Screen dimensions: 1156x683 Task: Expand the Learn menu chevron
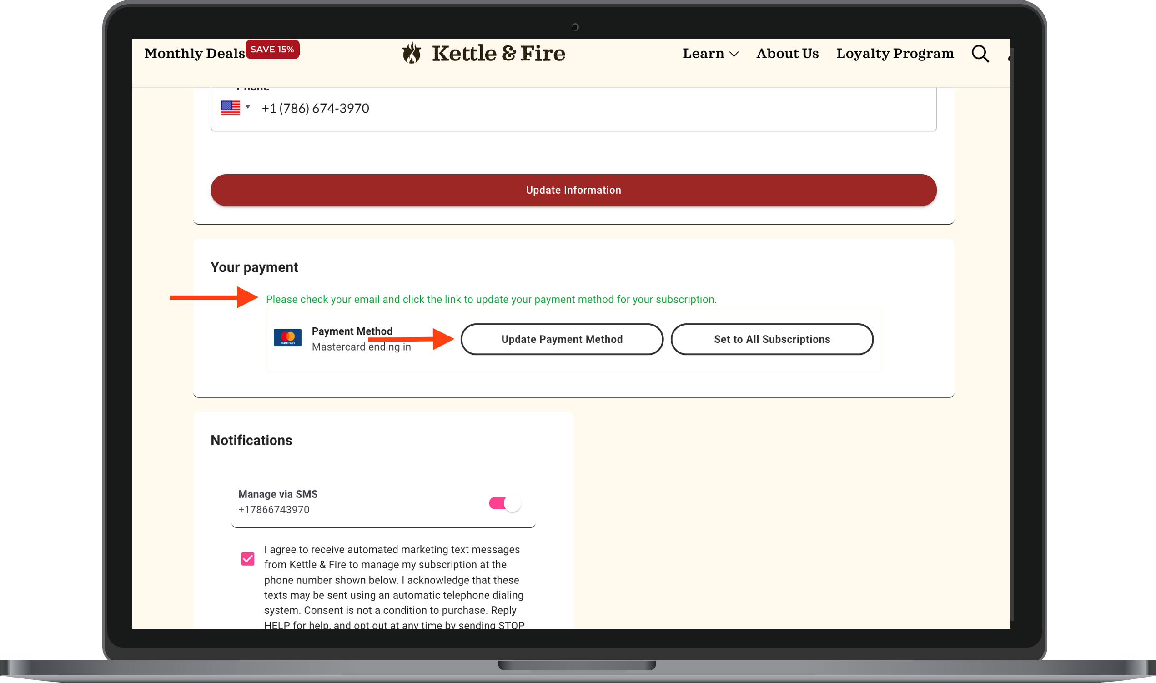[x=734, y=54]
